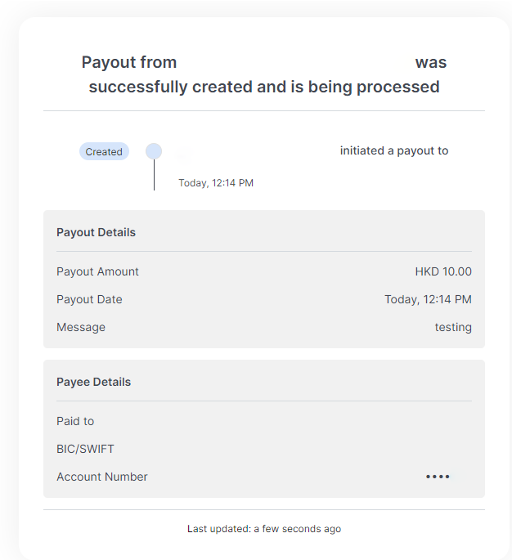Click the timeline timestamp below the marker
Image resolution: width=512 pixels, height=560 pixels.
pyautogui.click(x=216, y=183)
